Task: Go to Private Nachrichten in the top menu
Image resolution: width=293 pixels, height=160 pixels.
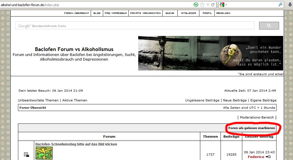Action: (145, 13)
